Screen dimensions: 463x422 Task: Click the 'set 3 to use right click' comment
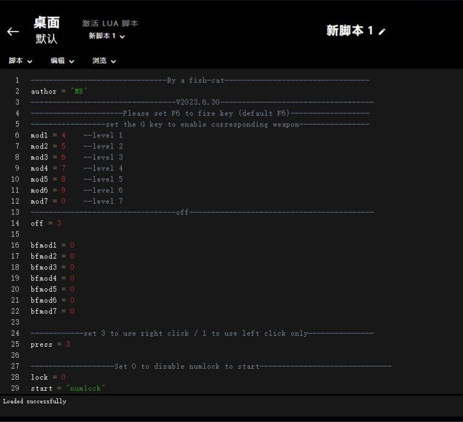[x=202, y=333]
